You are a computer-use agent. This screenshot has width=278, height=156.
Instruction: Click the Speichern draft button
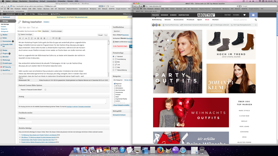coord(117,31)
